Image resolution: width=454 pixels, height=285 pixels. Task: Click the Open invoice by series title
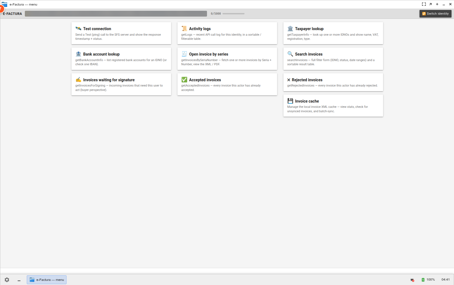coord(209,54)
